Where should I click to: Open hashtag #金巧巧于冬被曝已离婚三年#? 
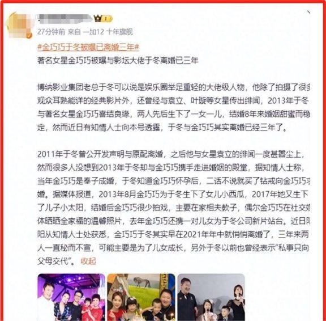click(x=88, y=47)
